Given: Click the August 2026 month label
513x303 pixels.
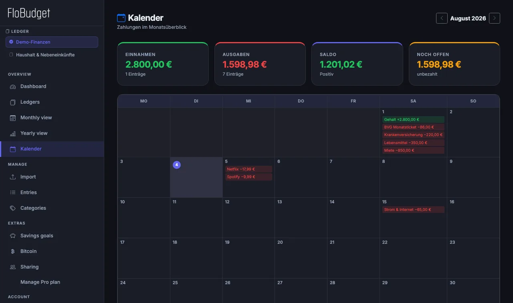Looking at the screenshot, I should pyautogui.click(x=468, y=18).
